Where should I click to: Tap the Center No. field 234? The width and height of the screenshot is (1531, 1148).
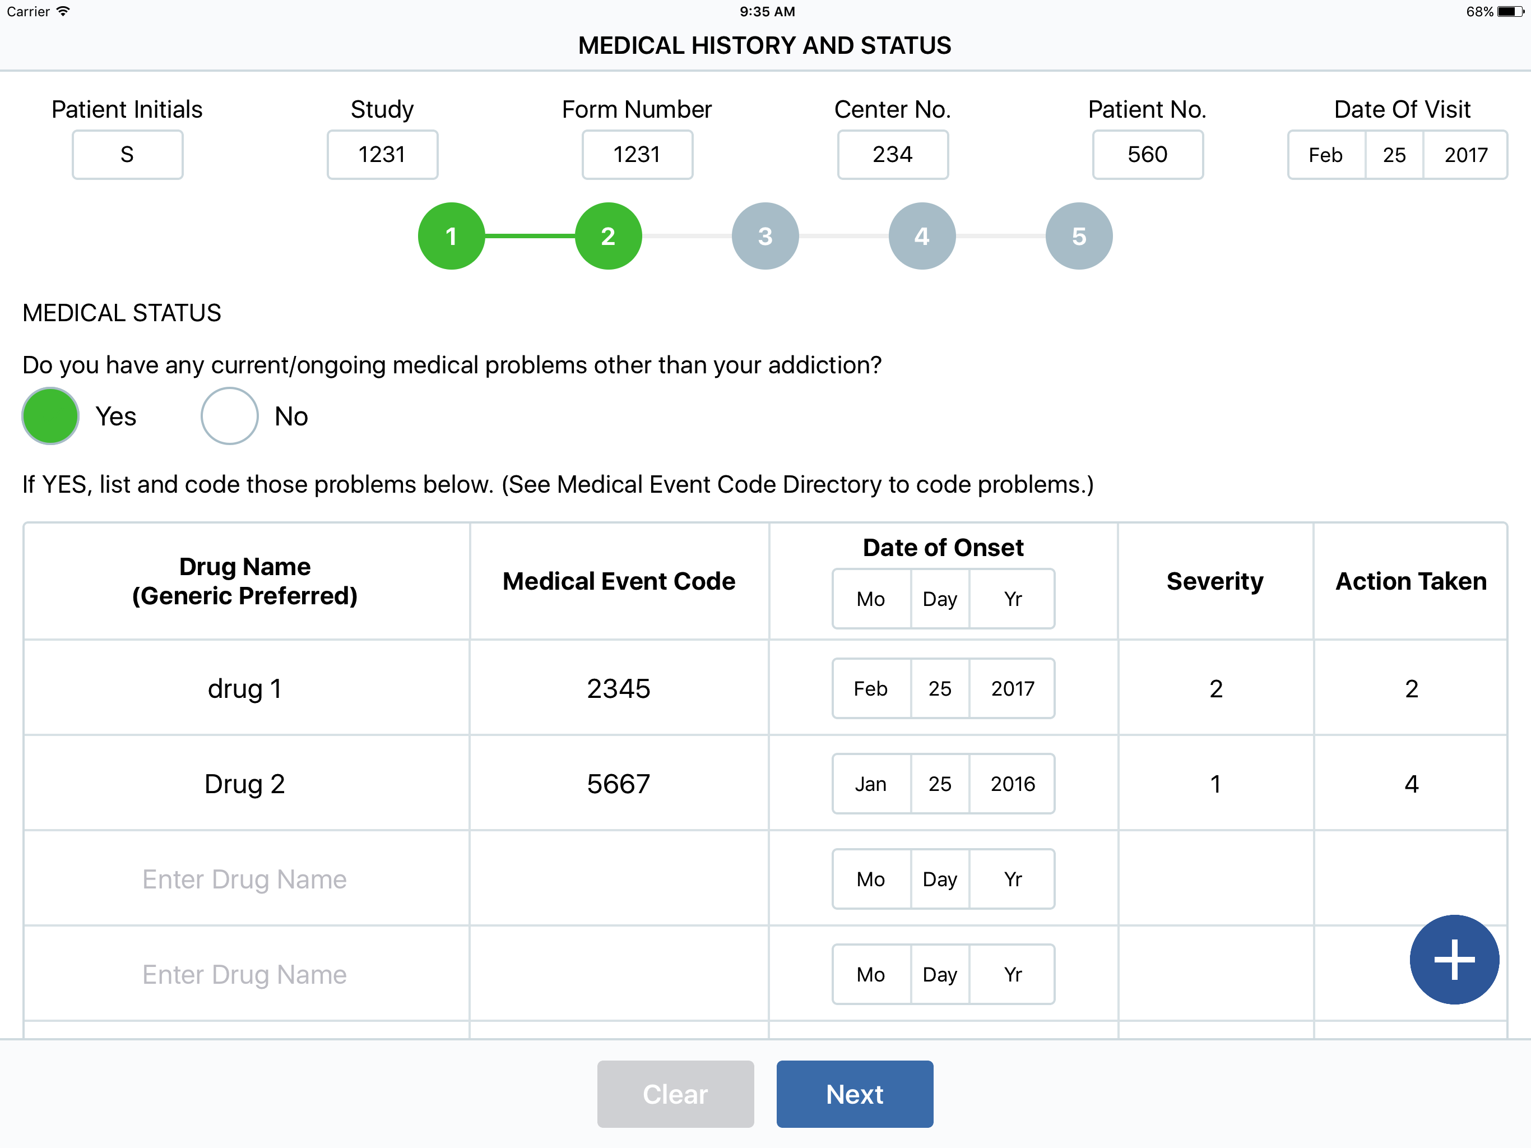point(892,154)
